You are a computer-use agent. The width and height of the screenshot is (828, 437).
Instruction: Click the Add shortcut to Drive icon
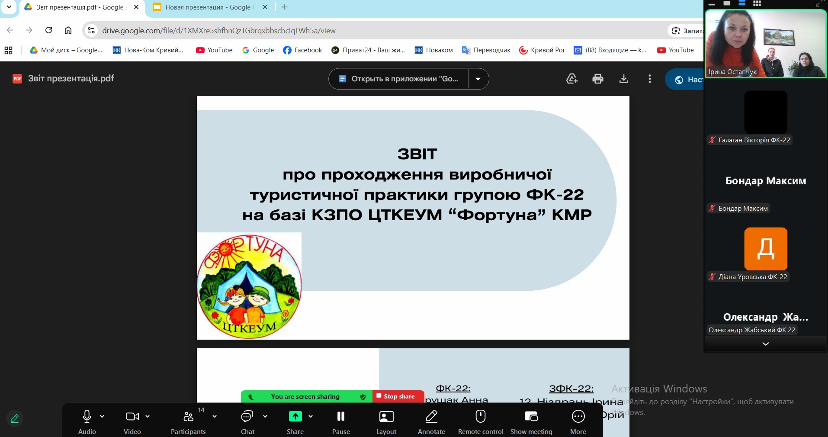(x=571, y=79)
